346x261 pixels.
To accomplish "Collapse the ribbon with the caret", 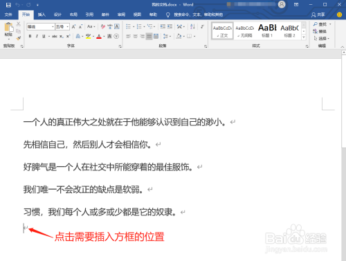I will [343, 47].
